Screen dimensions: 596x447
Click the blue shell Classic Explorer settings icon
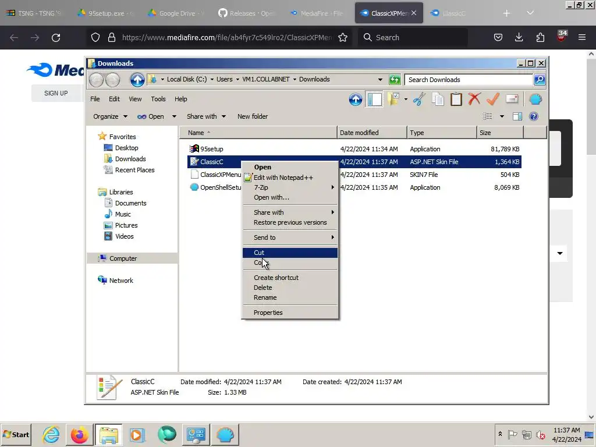(x=535, y=100)
